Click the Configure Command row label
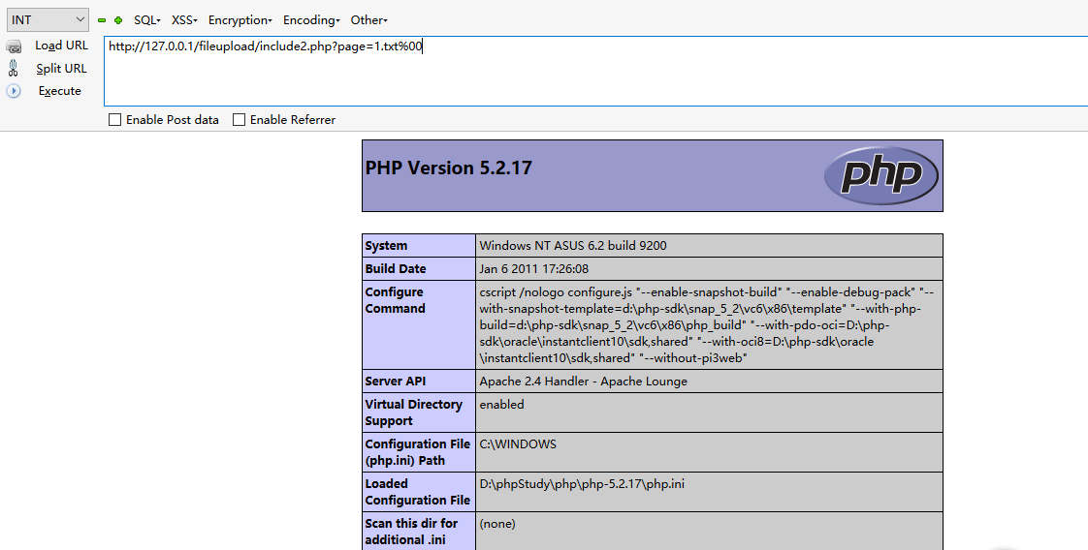 click(396, 300)
